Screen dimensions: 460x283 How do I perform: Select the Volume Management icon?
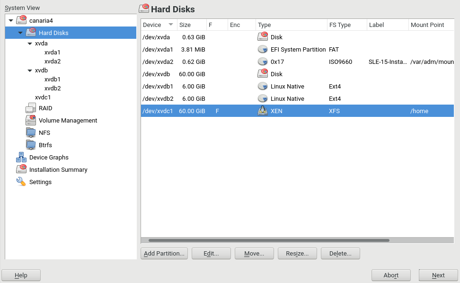[x=31, y=121]
